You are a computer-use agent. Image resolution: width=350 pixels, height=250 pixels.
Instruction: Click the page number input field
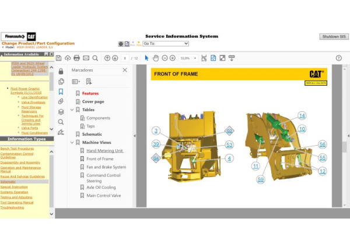point(125,58)
